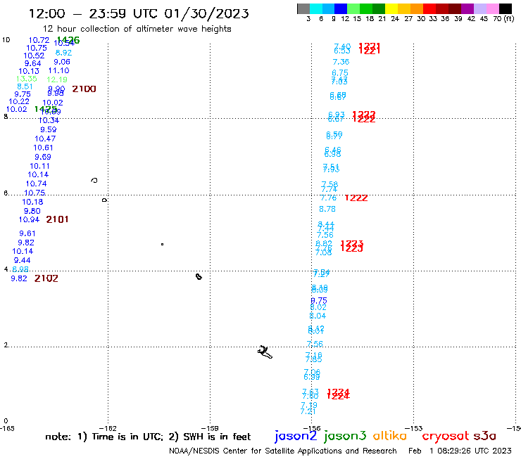521x457 pixels.
Task: Click the longitude axis label -162
Action: [x=108, y=428]
